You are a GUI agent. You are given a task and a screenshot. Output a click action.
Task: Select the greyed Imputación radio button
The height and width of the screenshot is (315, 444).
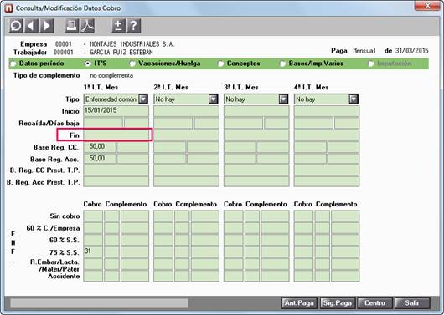coord(370,64)
